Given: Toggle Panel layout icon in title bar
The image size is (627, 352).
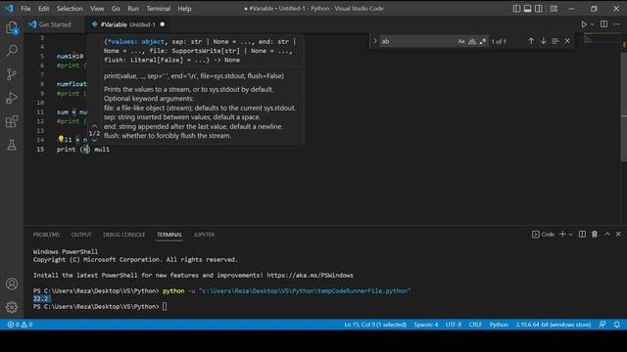Looking at the screenshot, I should pos(528,9).
